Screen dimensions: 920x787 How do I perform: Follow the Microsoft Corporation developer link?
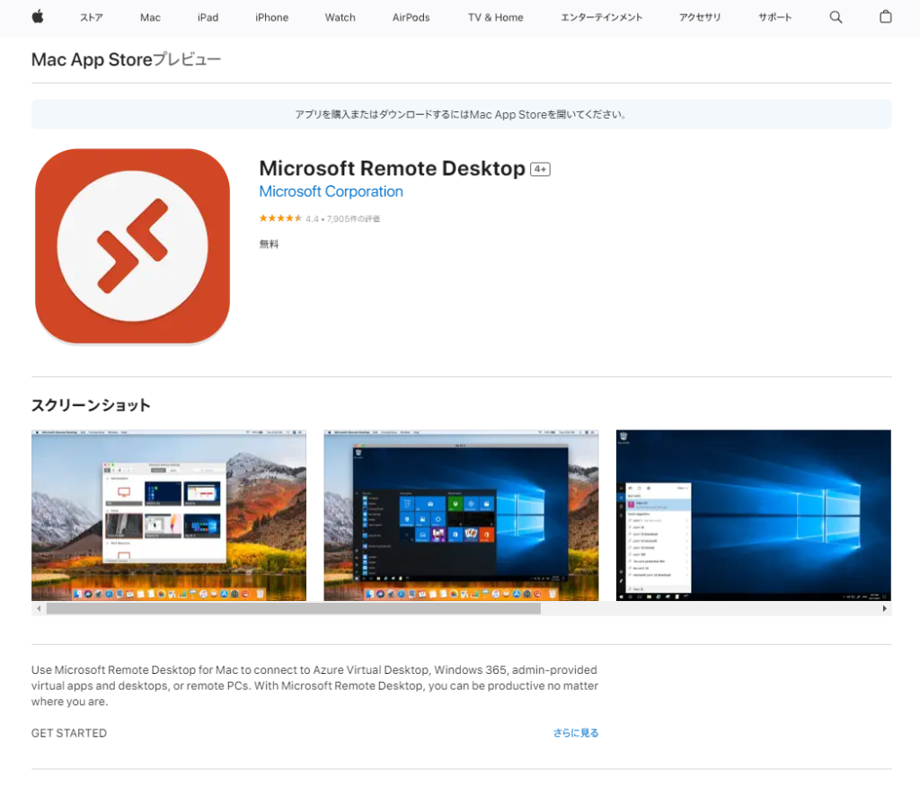[331, 192]
